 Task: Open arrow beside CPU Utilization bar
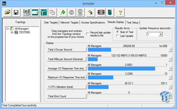tap(170, 87)
